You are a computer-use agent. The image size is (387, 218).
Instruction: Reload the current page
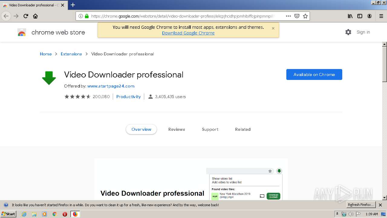26,16
